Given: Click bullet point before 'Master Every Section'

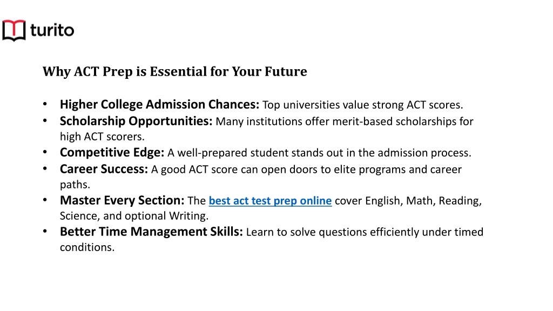Looking at the screenshot, I should click(x=45, y=200).
